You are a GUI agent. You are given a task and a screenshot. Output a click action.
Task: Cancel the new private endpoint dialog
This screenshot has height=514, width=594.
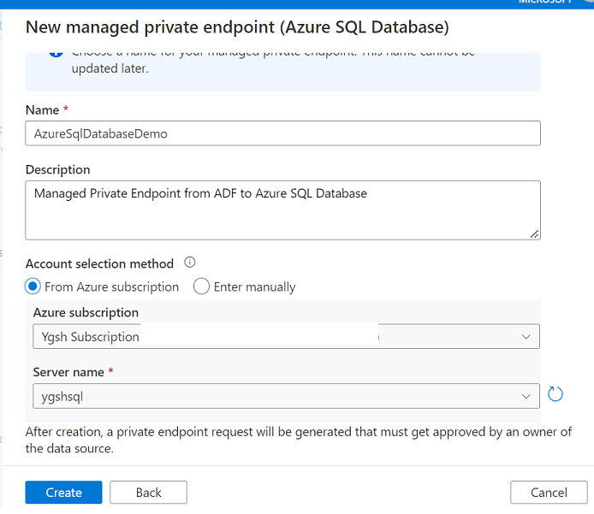(548, 493)
